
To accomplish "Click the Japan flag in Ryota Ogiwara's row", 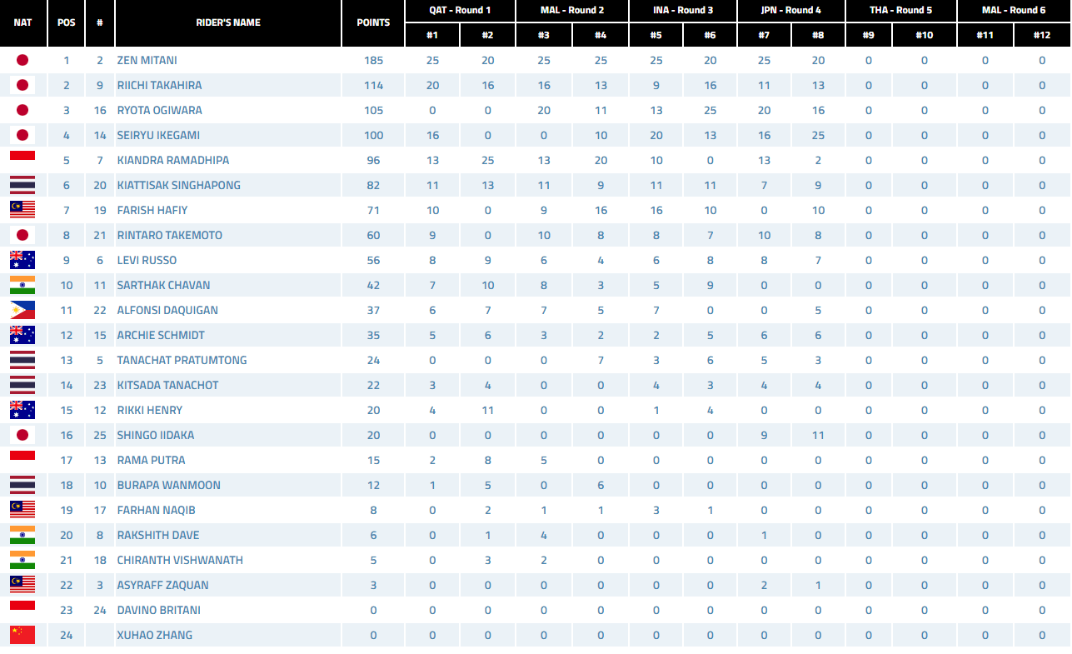I will pyautogui.click(x=22, y=110).
